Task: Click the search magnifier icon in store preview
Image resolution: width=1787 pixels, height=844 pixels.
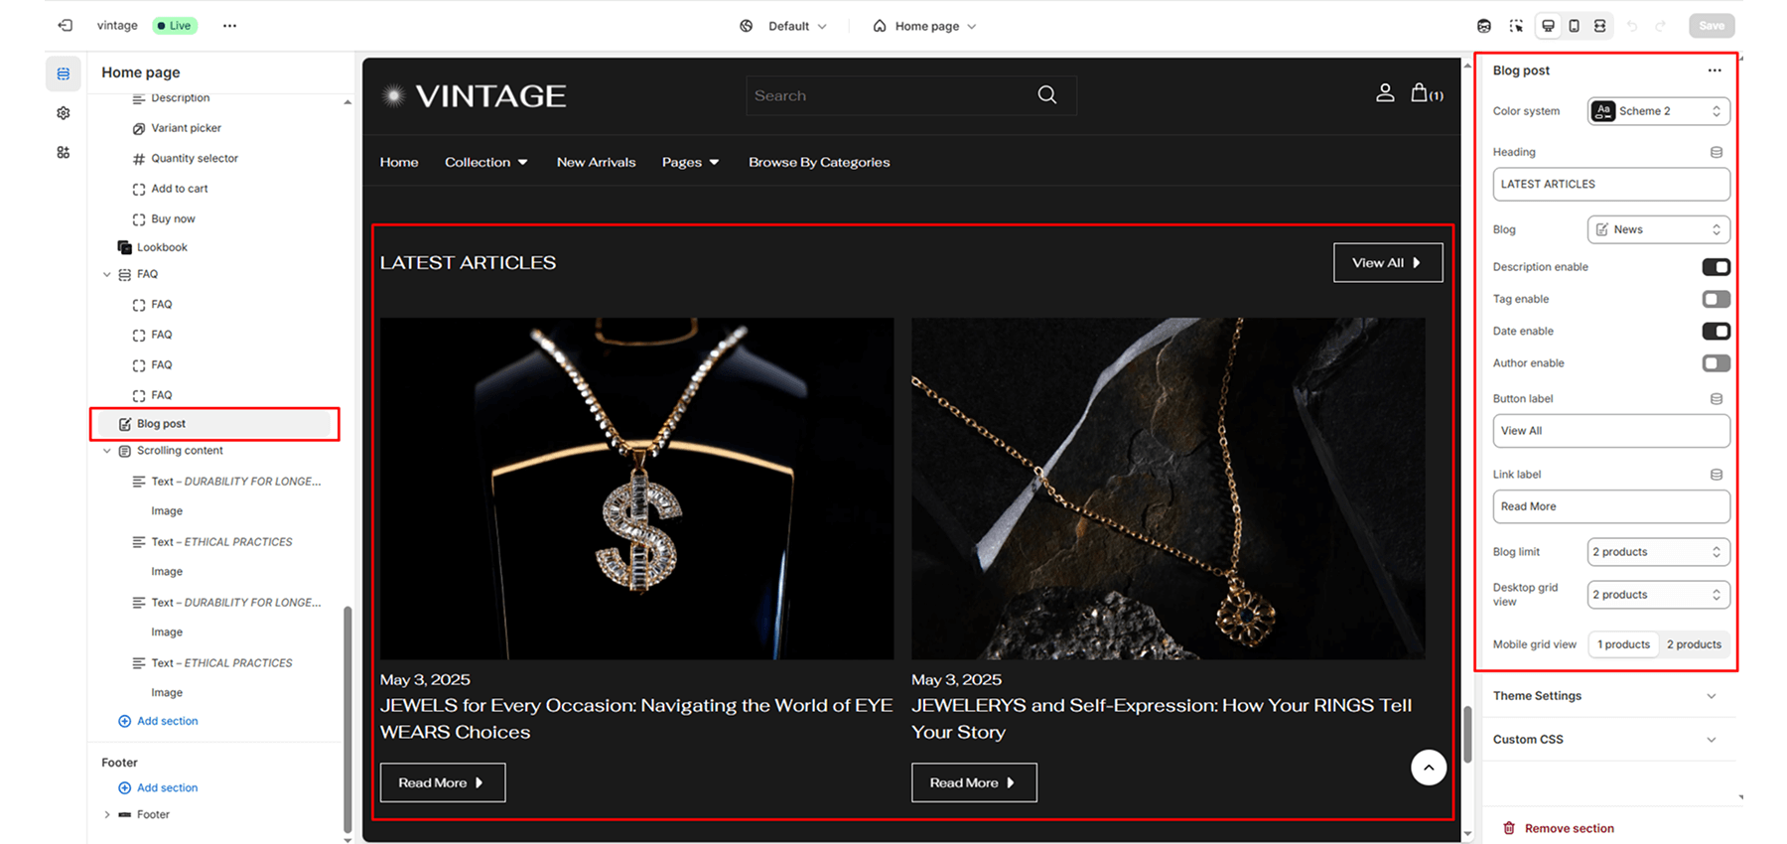Action: pyautogui.click(x=1047, y=95)
